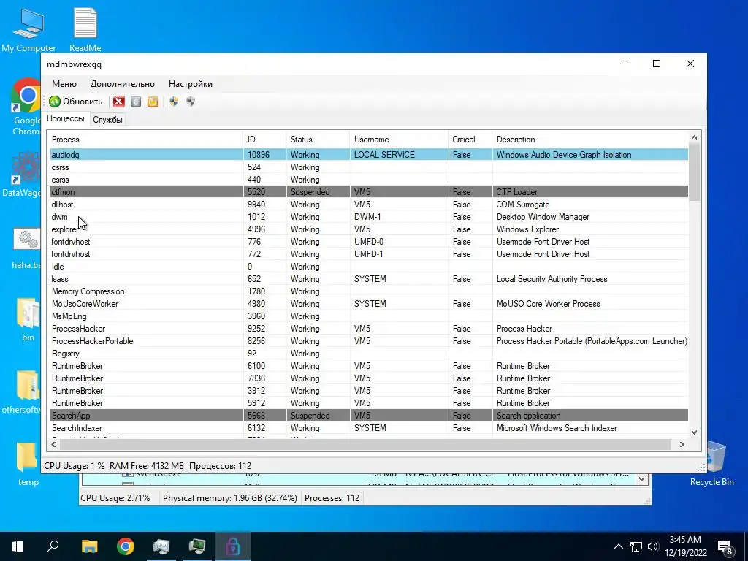Switch to the Процессы tab

click(65, 118)
